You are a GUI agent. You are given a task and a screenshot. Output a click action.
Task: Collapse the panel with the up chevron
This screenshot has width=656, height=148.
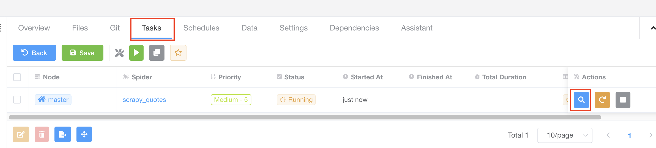pos(653,28)
